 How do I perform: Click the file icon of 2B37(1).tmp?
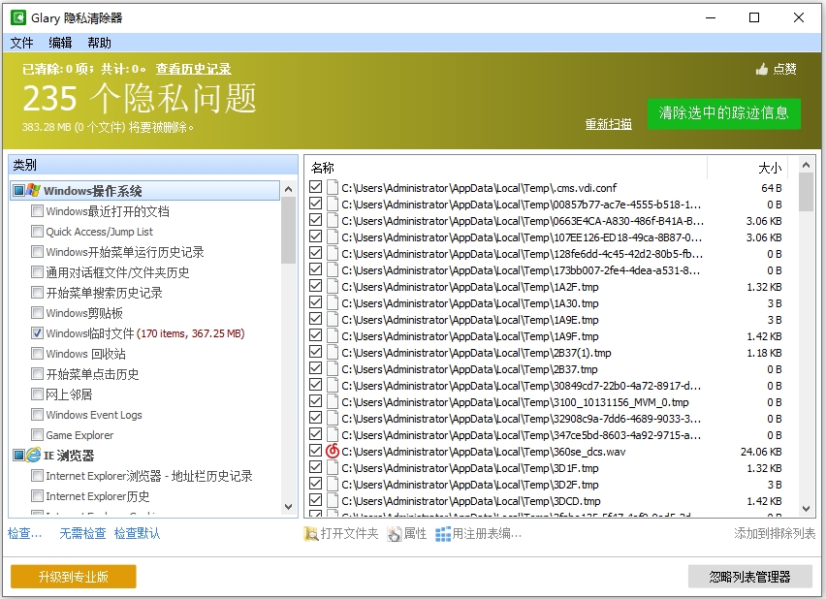pos(333,353)
